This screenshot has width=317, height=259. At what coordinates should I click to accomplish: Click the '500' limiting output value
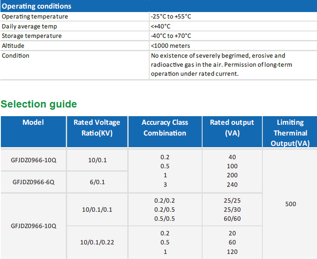[291, 204]
